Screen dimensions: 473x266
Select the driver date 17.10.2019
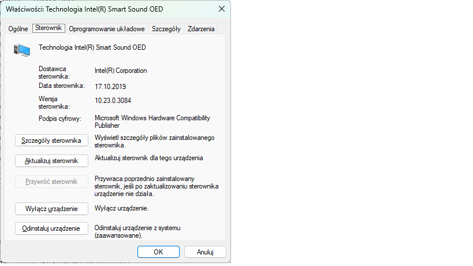110,87
